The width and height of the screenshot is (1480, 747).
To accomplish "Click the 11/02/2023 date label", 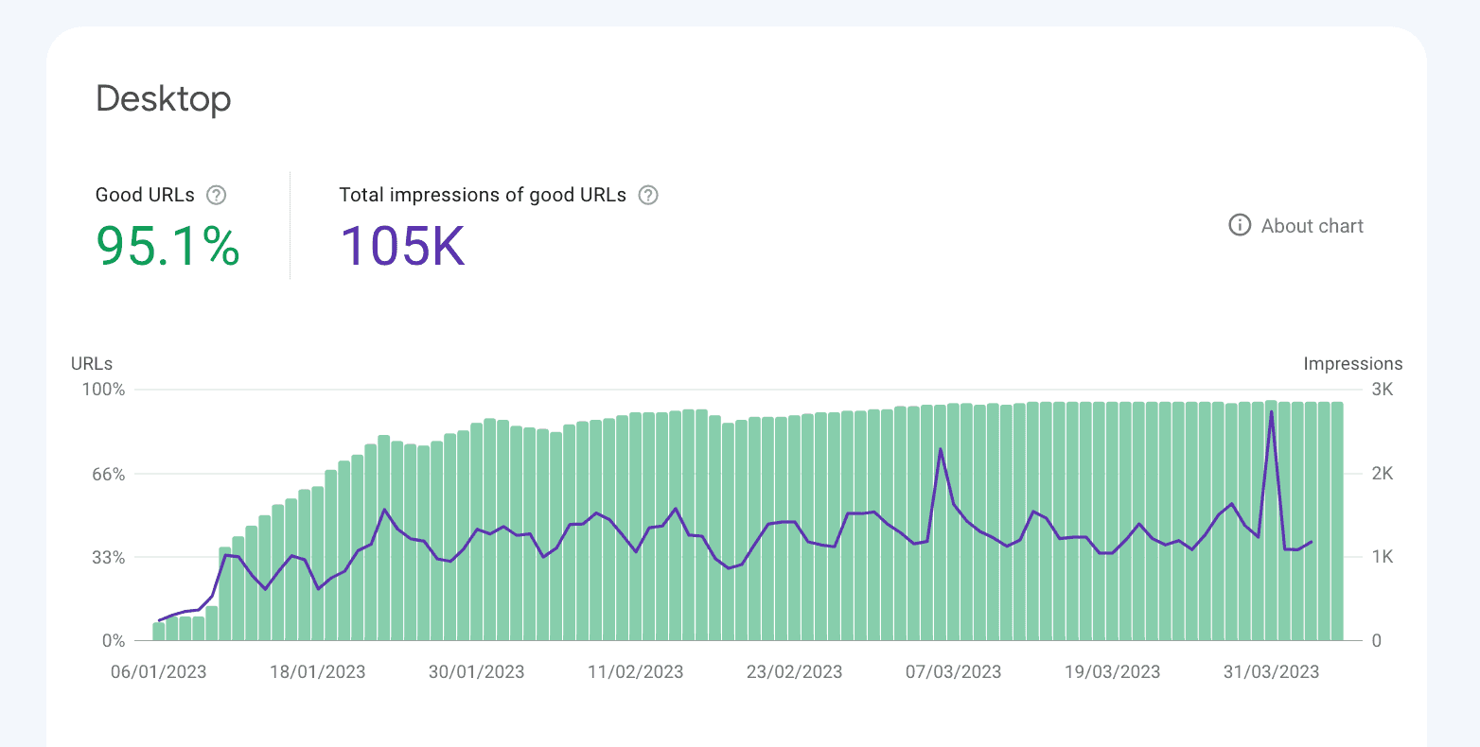I will tap(636, 672).
